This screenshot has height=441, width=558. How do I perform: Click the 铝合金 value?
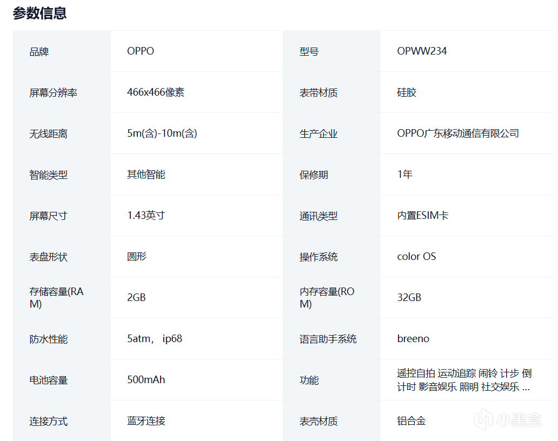(411, 421)
